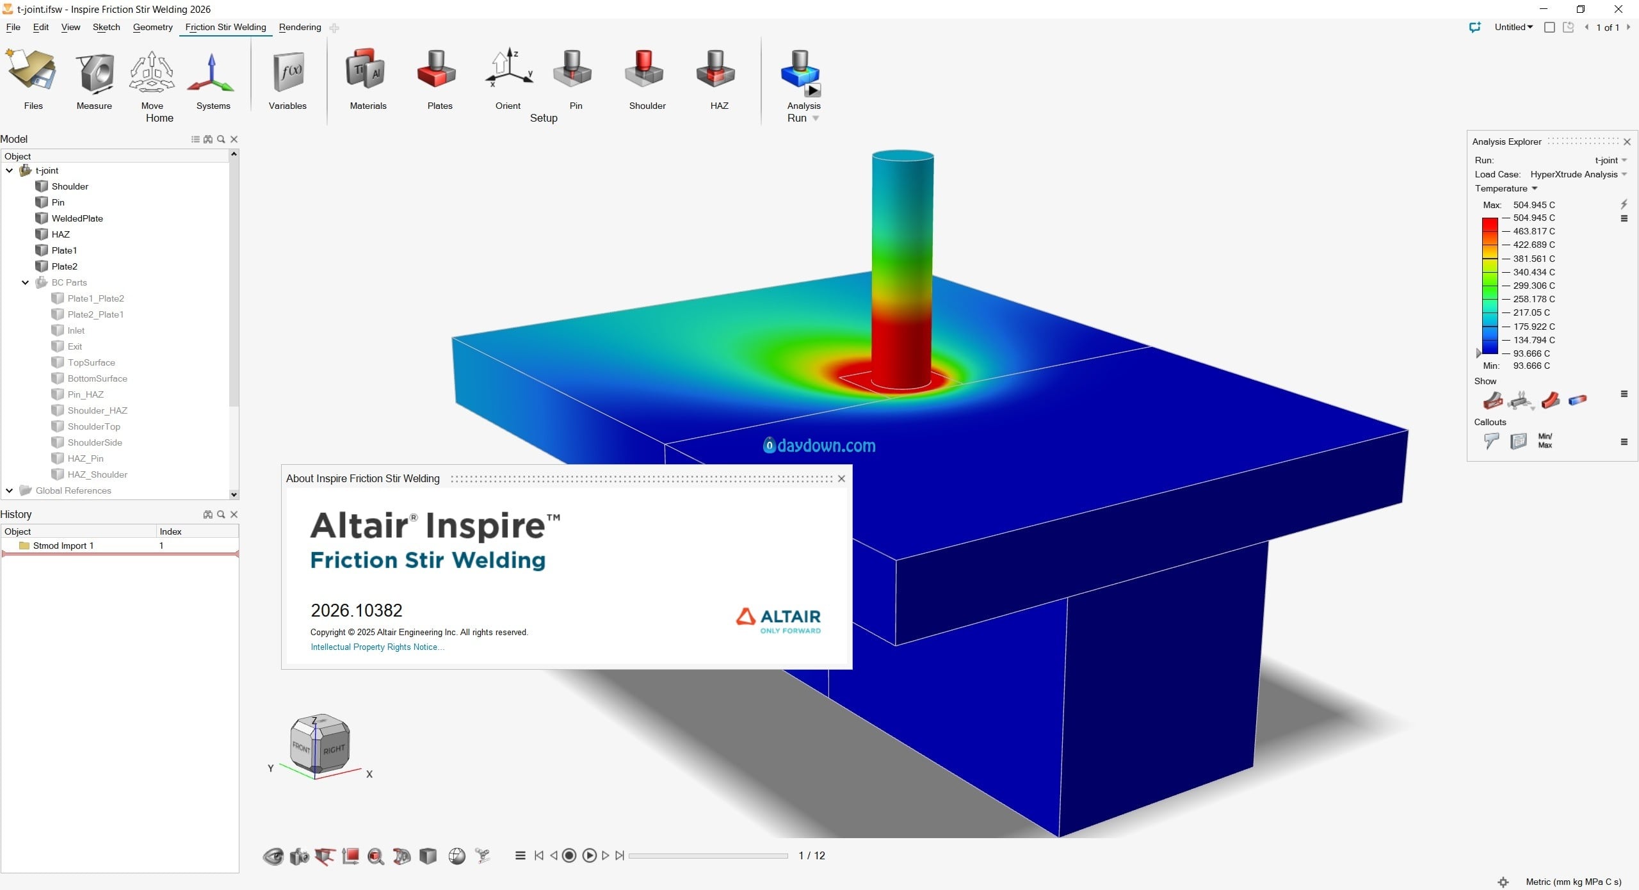
Task: Open the Geometry ribbon tab
Action: point(152,27)
